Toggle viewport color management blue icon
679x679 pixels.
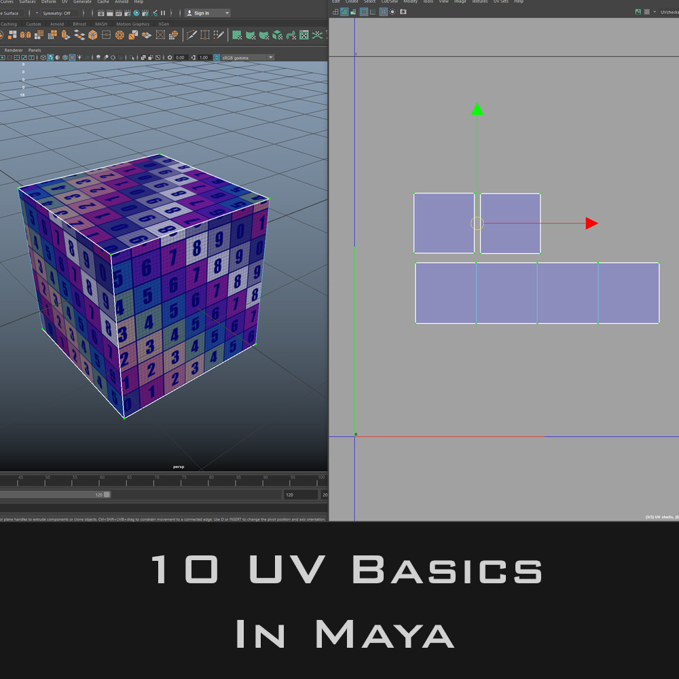217,58
